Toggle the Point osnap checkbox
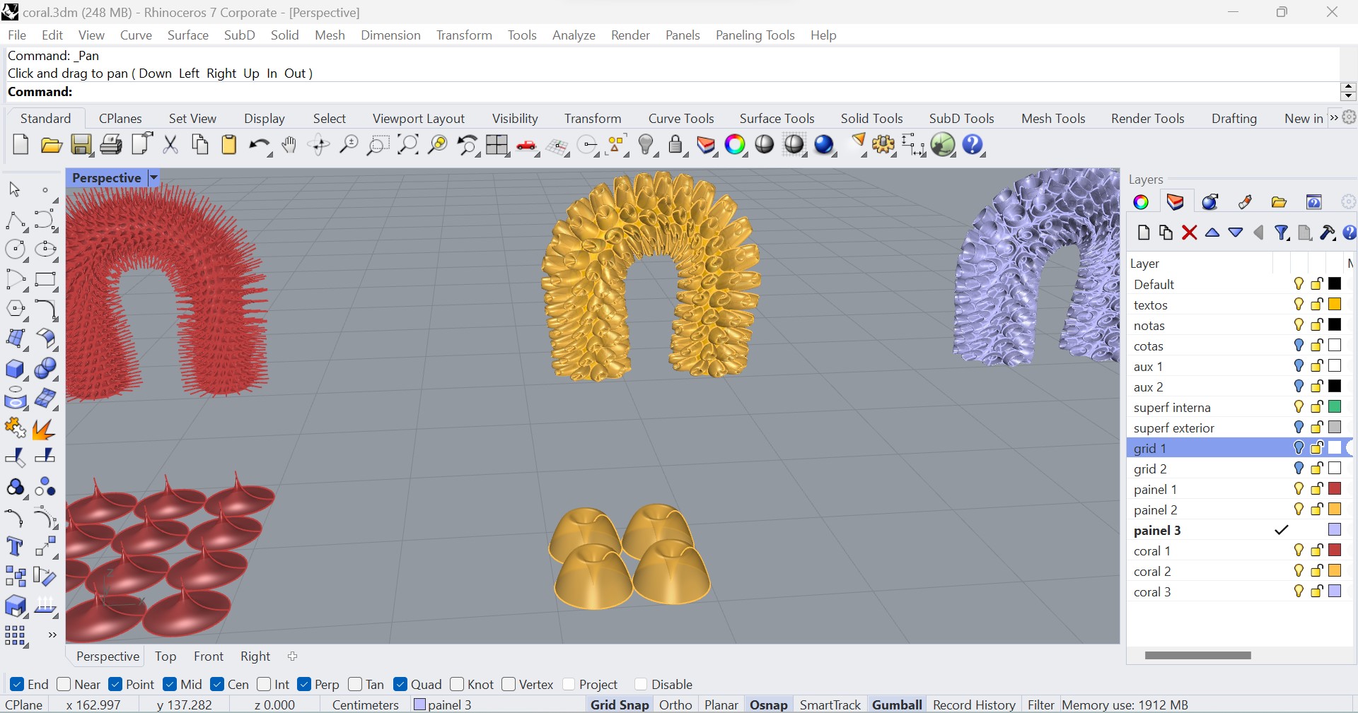Viewport: 1358px width, 713px height. pos(115,684)
